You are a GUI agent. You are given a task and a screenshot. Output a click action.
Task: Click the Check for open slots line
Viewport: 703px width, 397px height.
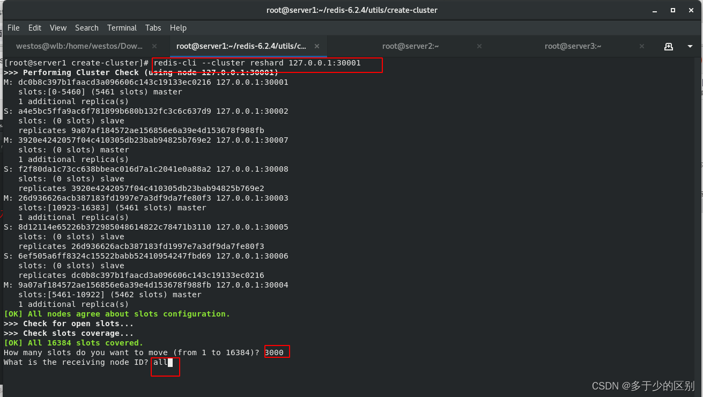click(69, 324)
